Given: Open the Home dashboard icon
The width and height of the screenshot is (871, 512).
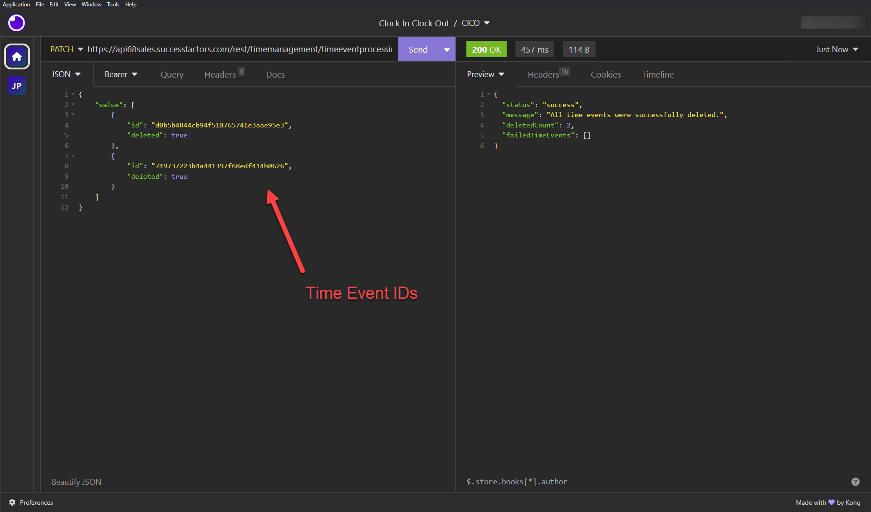Looking at the screenshot, I should [17, 57].
